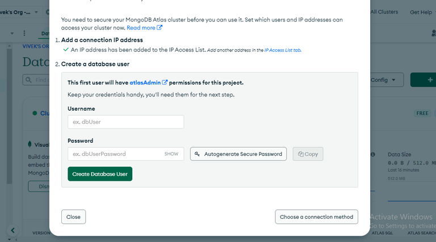
Task: Click the Username input field
Action: pos(125,122)
